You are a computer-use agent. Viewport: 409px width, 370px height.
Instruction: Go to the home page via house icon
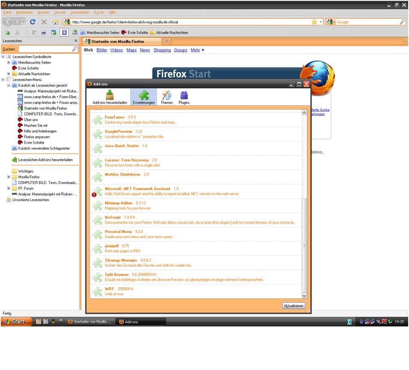point(55,22)
